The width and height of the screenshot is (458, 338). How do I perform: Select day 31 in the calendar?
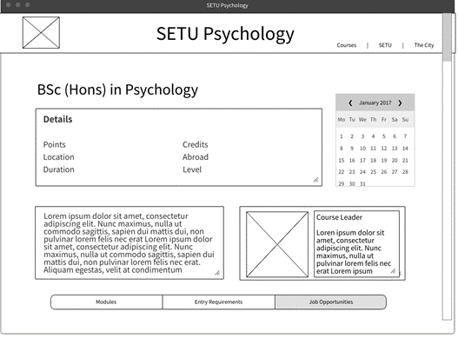[x=362, y=183]
